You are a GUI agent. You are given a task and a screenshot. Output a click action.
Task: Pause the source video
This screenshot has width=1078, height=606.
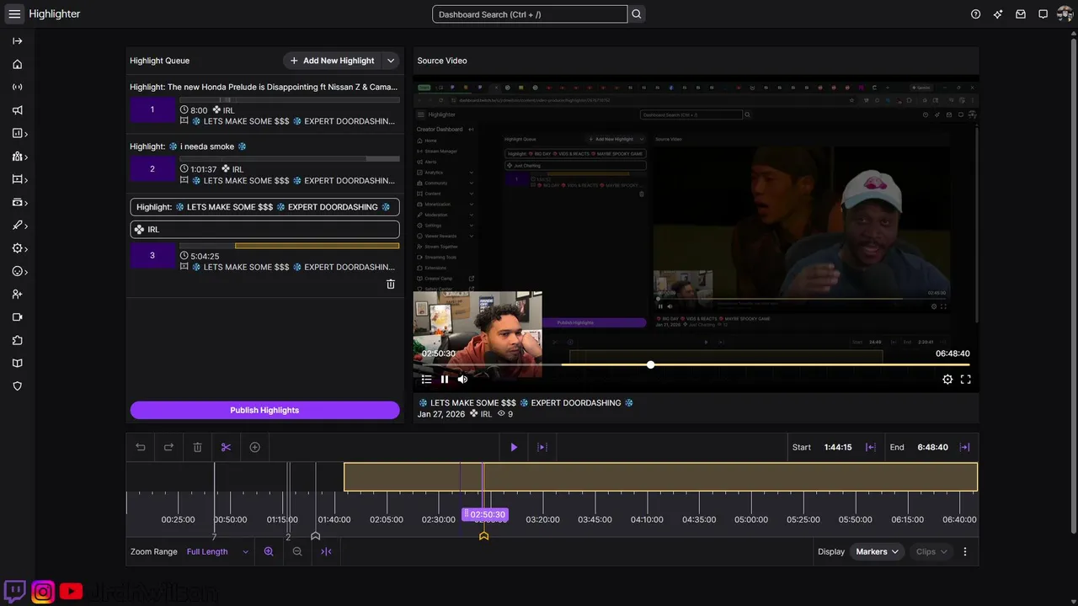click(445, 379)
